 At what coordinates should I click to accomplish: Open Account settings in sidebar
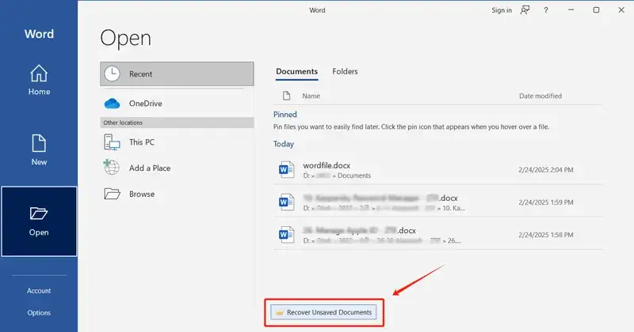pyautogui.click(x=39, y=291)
